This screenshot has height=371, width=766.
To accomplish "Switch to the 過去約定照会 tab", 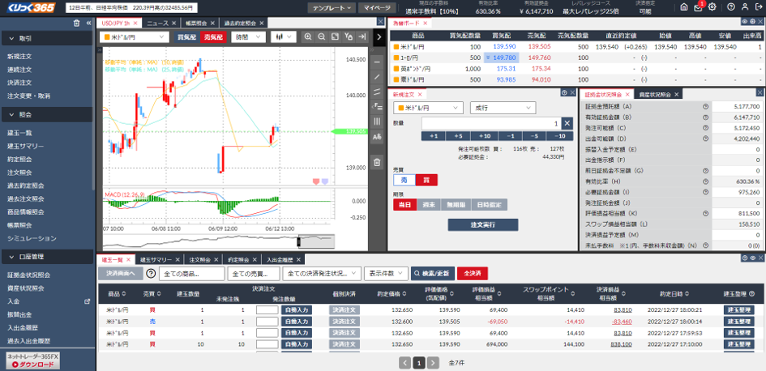I will coord(241,23).
